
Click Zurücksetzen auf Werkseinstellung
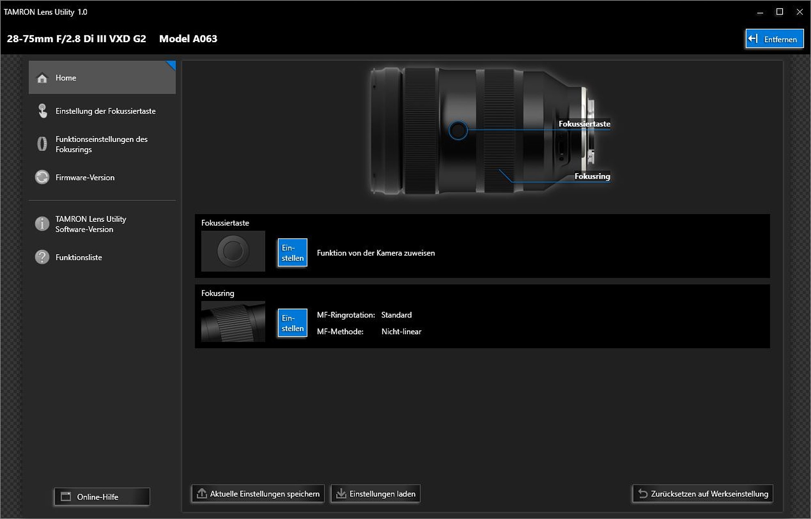click(x=703, y=494)
